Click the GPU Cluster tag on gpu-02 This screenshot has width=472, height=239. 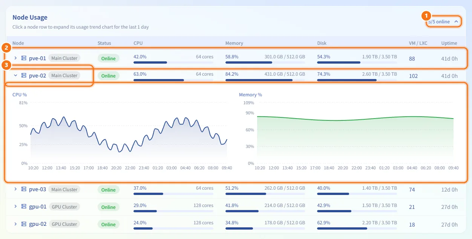[64, 224]
